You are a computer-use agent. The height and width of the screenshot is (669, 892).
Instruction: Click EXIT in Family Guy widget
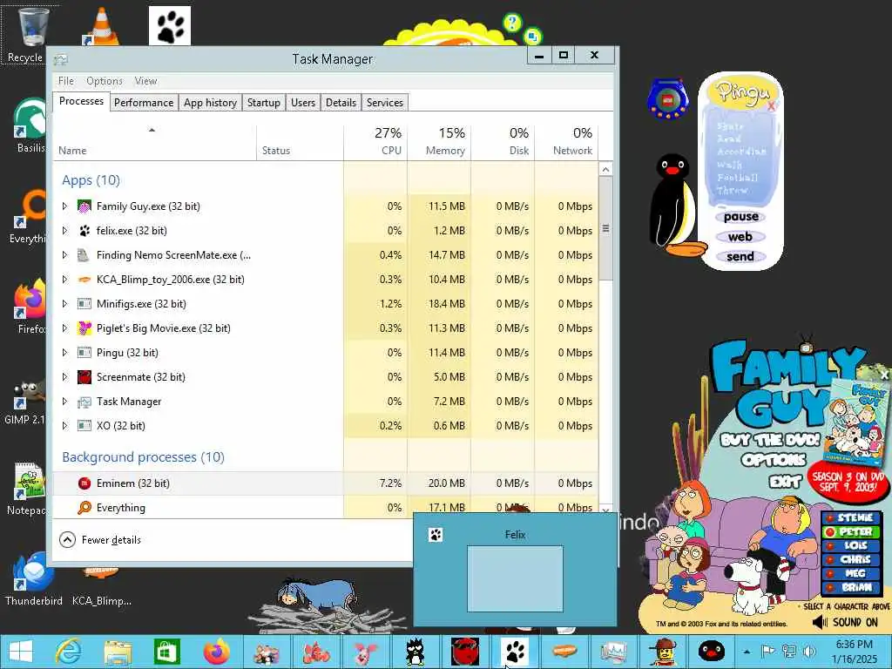point(785,482)
